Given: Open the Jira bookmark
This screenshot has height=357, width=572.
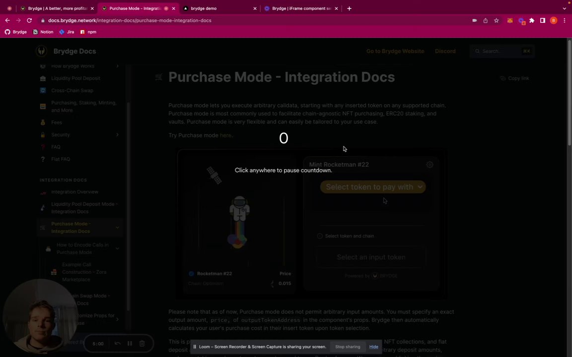Looking at the screenshot, I should pos(67,32).
